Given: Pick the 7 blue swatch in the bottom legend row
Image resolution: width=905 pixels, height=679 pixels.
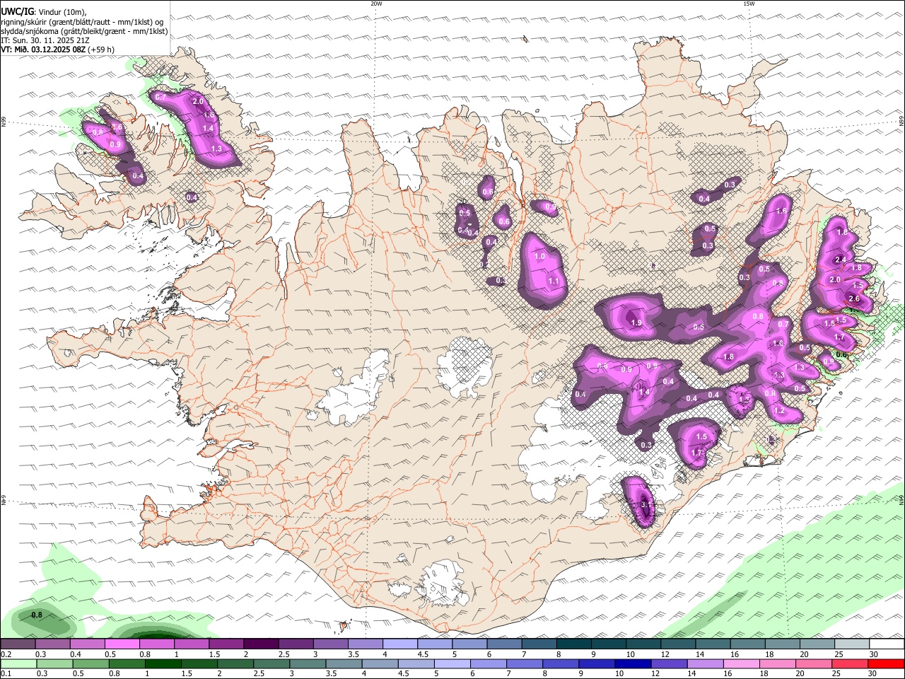Looking at the screenshot, I should 525,664.
